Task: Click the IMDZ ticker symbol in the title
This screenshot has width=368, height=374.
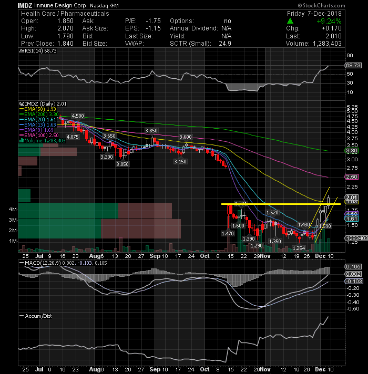Action: [25, 5]
